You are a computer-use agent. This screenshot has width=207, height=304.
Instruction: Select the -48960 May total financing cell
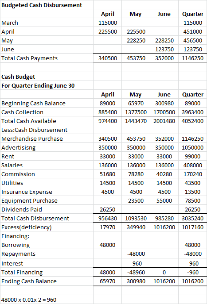click(136, 272)
